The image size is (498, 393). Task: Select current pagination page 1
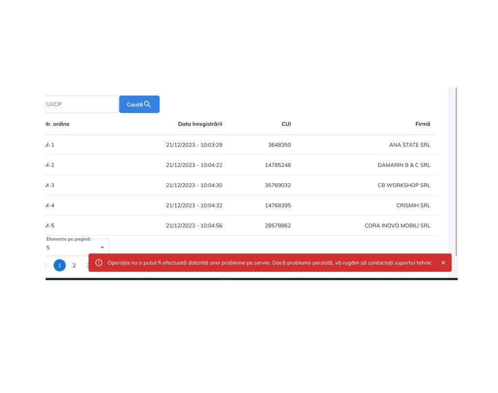tap(59, 265)
